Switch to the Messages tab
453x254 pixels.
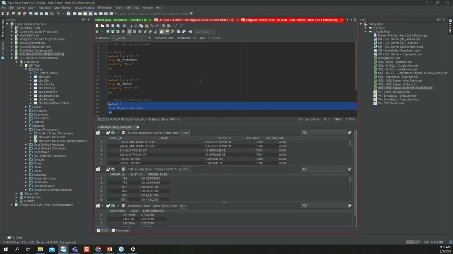121,230
